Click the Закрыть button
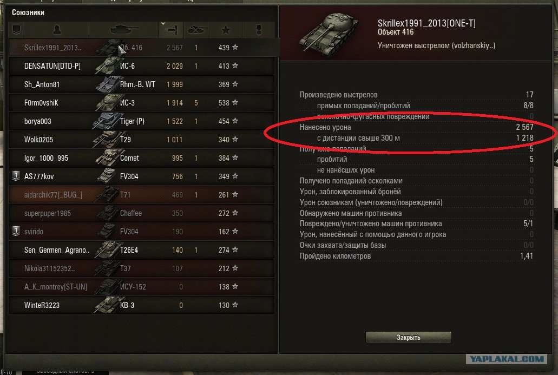Viewport: 558px width, 375px height. tap(409, 337)
